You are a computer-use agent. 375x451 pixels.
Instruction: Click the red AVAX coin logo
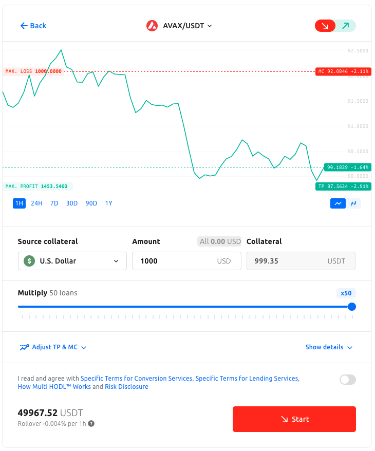coord(152,26)
